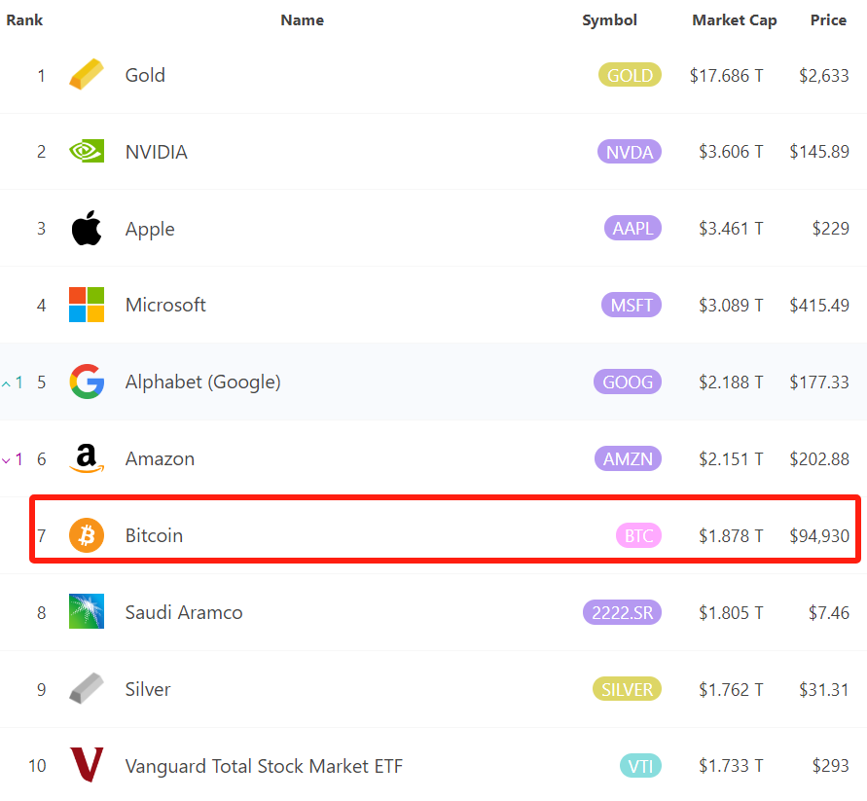Image resolution: width=867 pixels, height=801 pixels.
Task: Open the Microsoft company link
Action: 165,305
